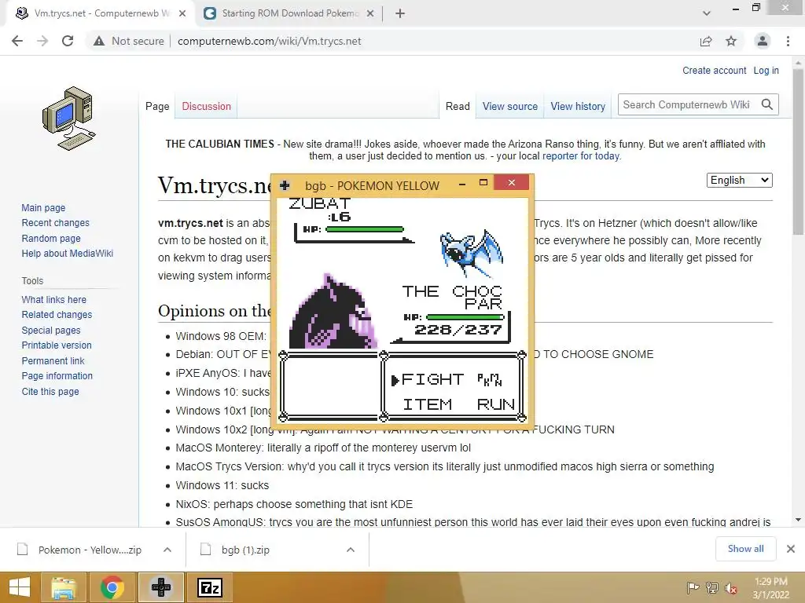Expand Pokemon Yellow zip download options
Screen dimensions: 805x603
167,550
